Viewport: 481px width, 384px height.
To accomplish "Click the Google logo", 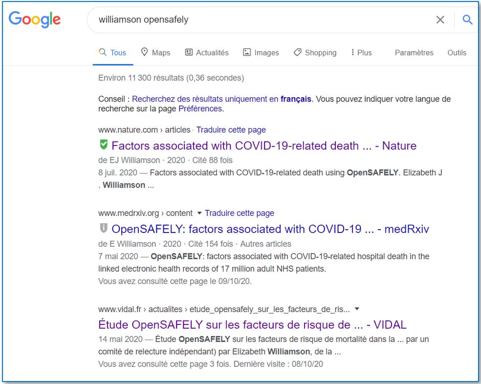I will click(34, 20).
